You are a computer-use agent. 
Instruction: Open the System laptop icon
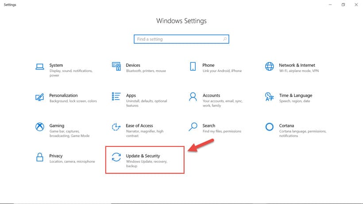(x=40, y=67)
